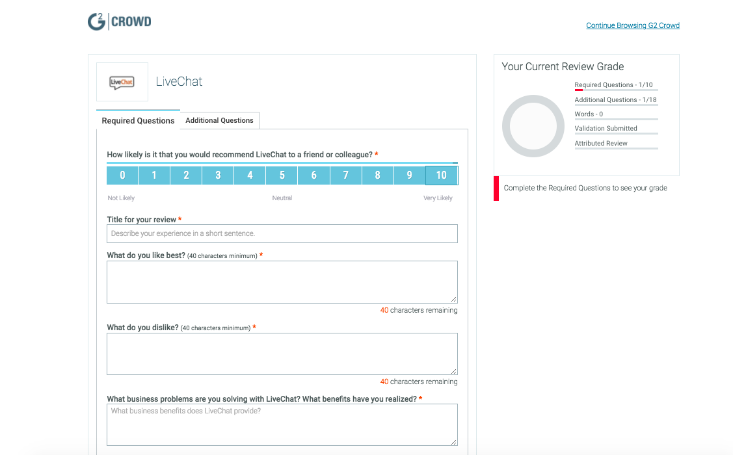The image size is (733, 455).
Task: Select rating 5 on recommendation scale
Action: tap(282, 175)
